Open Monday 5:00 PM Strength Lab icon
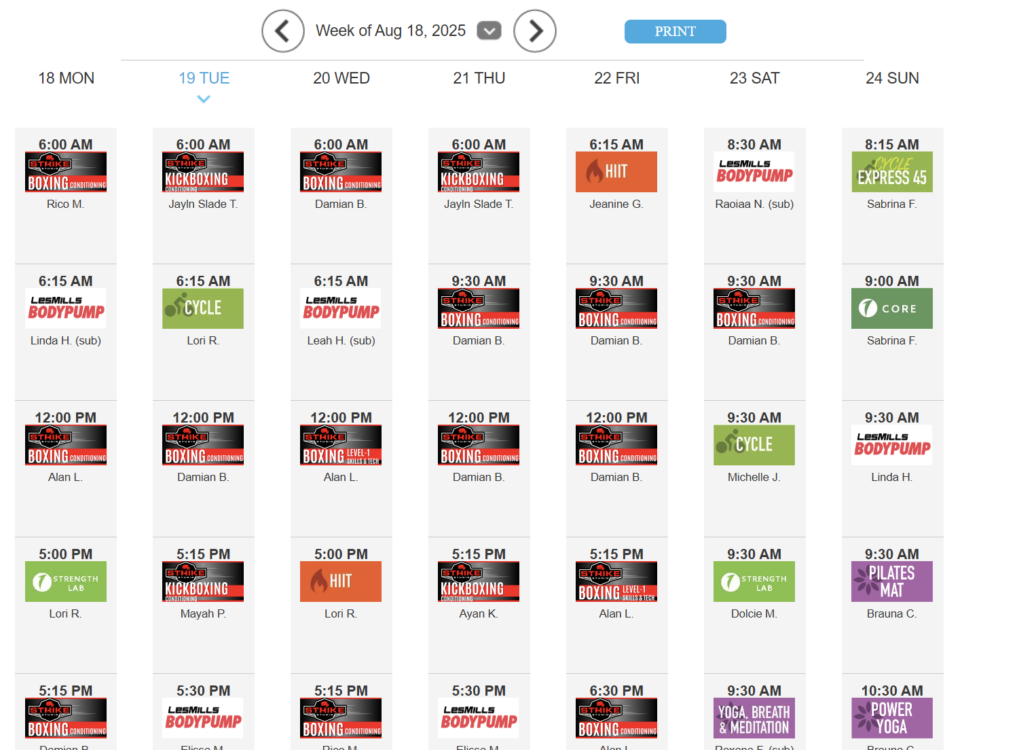This screenshot has height=750, width=1017. [66, 582]
